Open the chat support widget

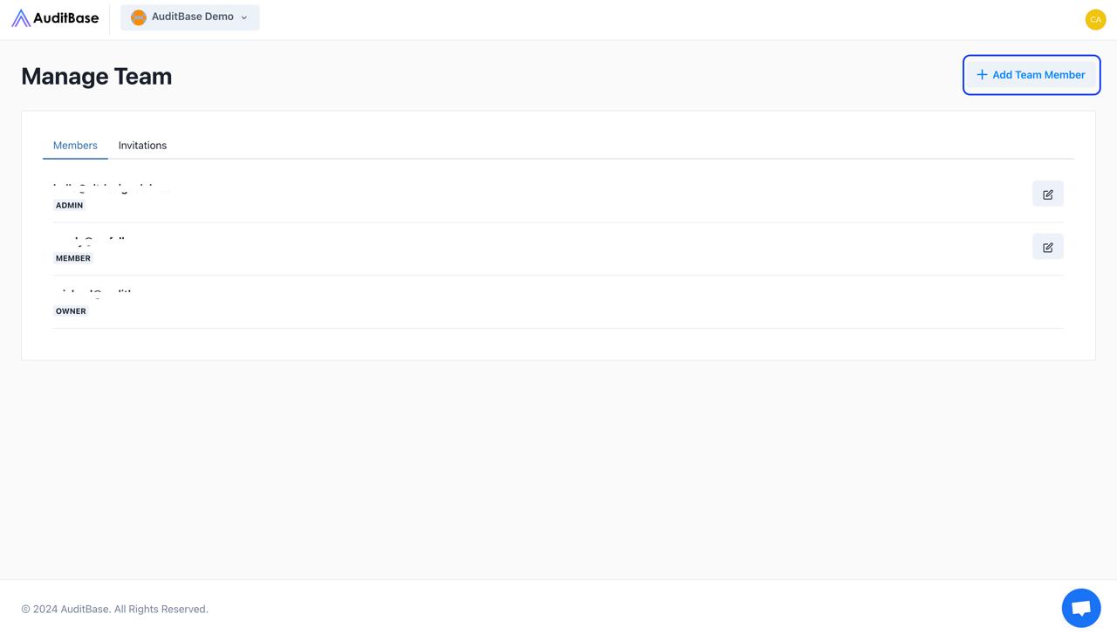[1080, 608]
